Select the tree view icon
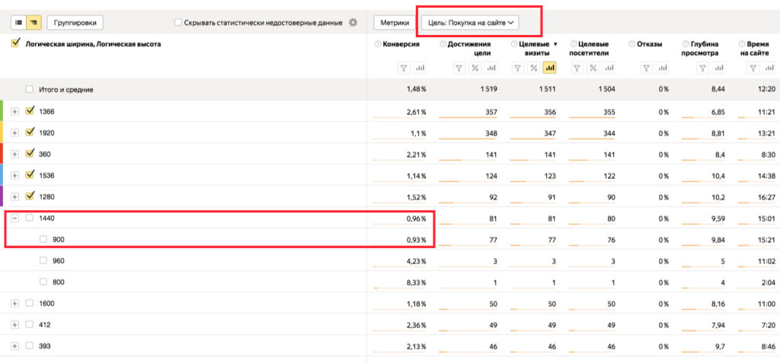780x363 pixels. [x=34, y=23]
